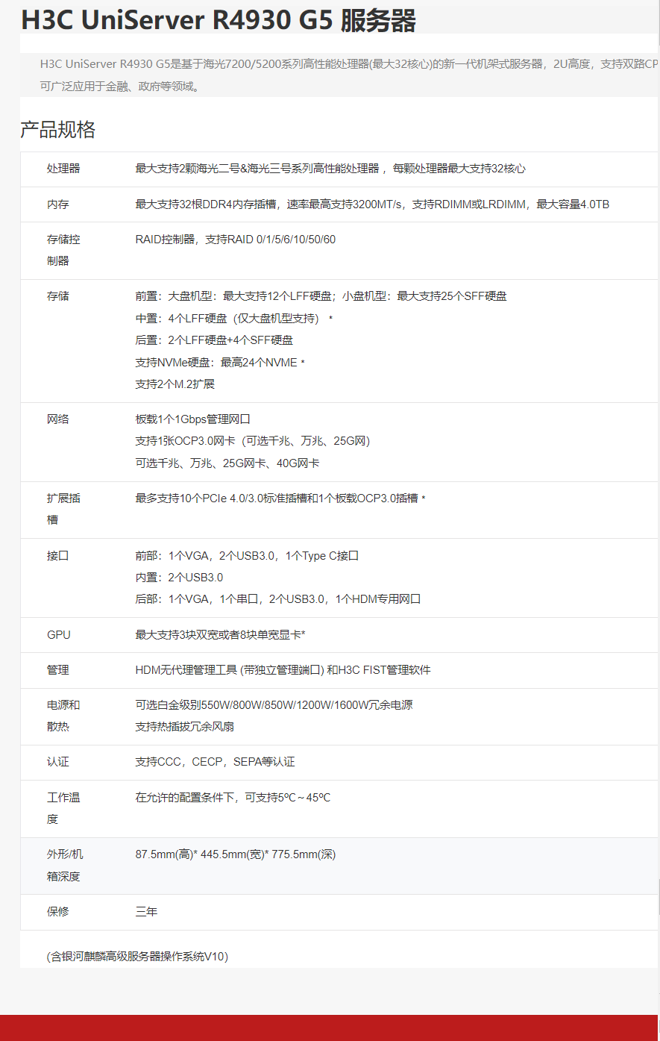Click the storage line starting "前置：大盘机型"

click(321, 296)
